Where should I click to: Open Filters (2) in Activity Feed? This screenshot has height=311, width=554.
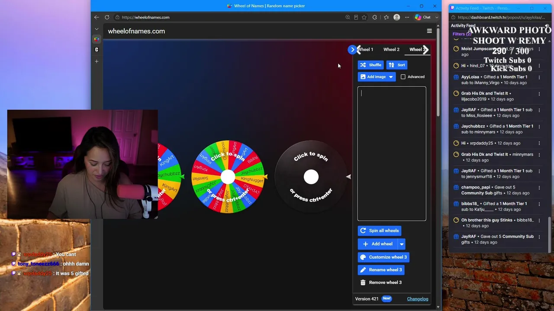[x=462, y=34]
